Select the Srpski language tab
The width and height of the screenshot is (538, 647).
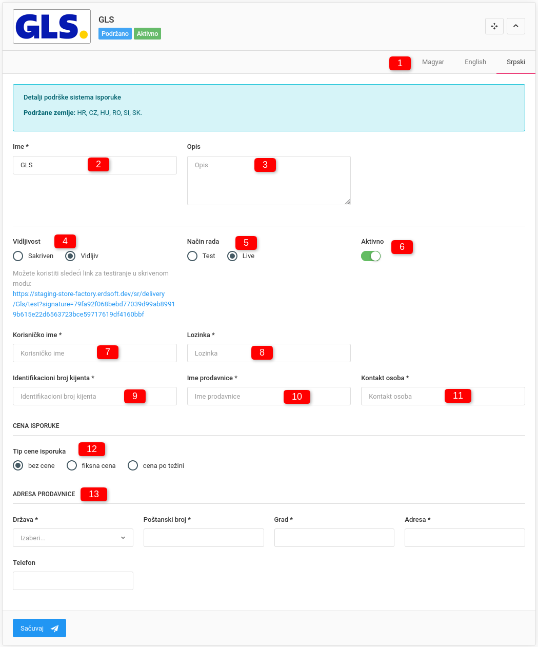515,62
